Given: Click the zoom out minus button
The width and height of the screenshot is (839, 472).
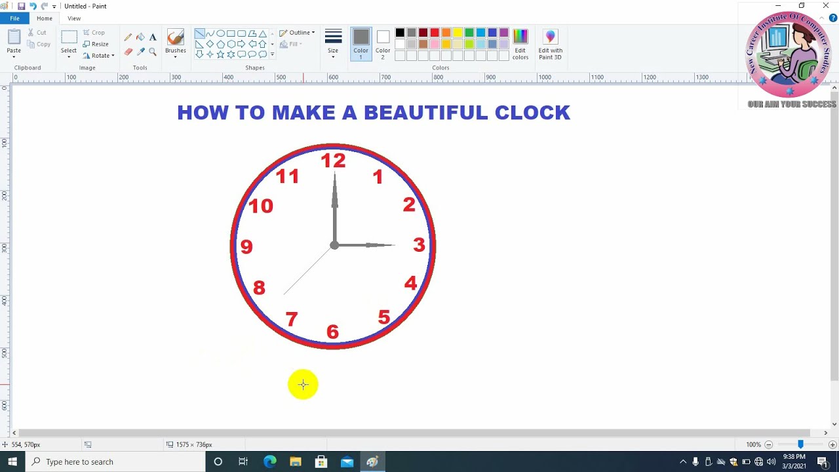Looking at the screenshot, I should coord(769,444).
